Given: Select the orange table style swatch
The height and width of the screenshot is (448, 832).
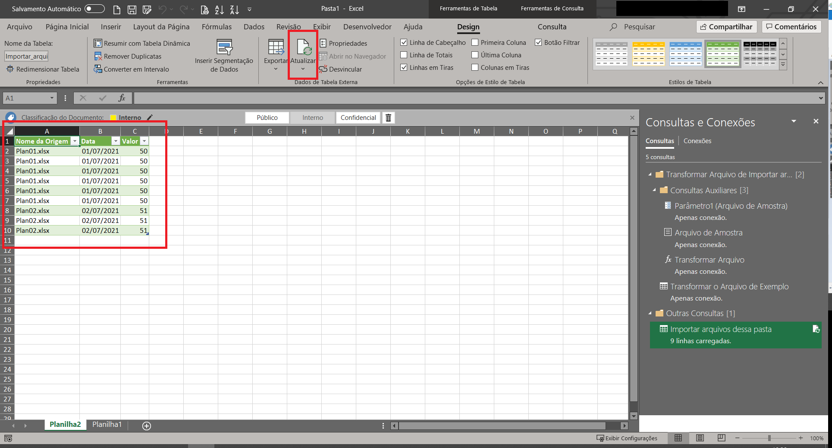Looking at the screenshot, I should pos(648,54).
